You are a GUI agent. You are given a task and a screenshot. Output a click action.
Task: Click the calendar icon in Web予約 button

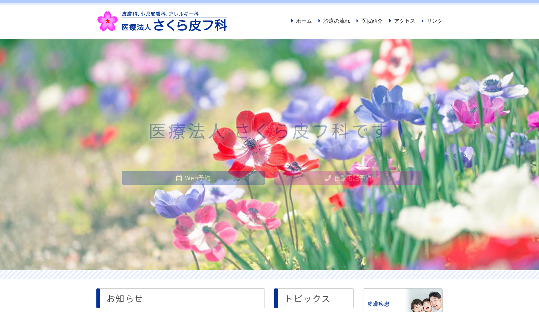tap(179, 178)
